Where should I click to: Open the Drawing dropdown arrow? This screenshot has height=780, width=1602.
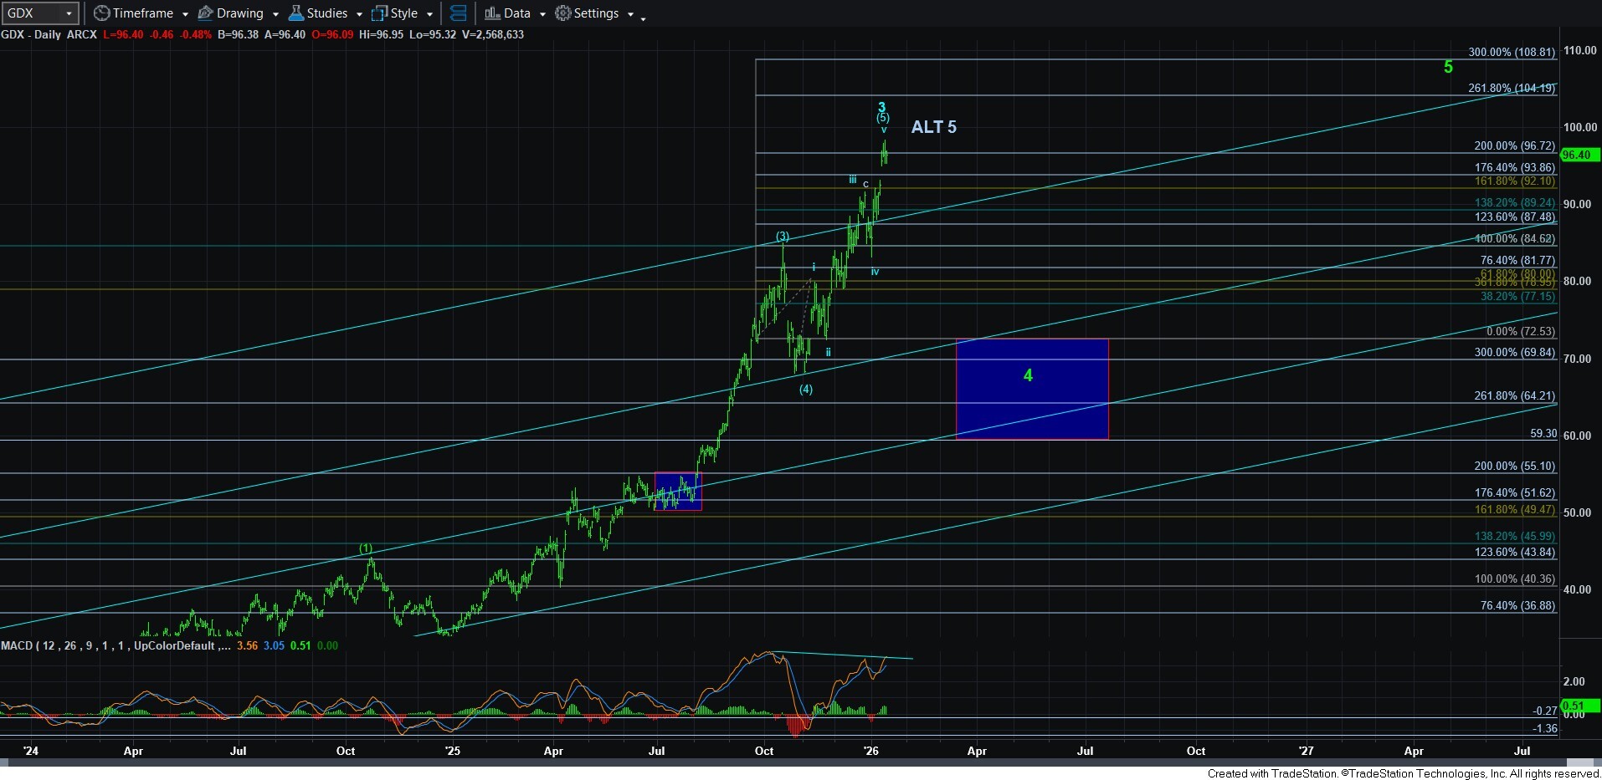[275, 14]
